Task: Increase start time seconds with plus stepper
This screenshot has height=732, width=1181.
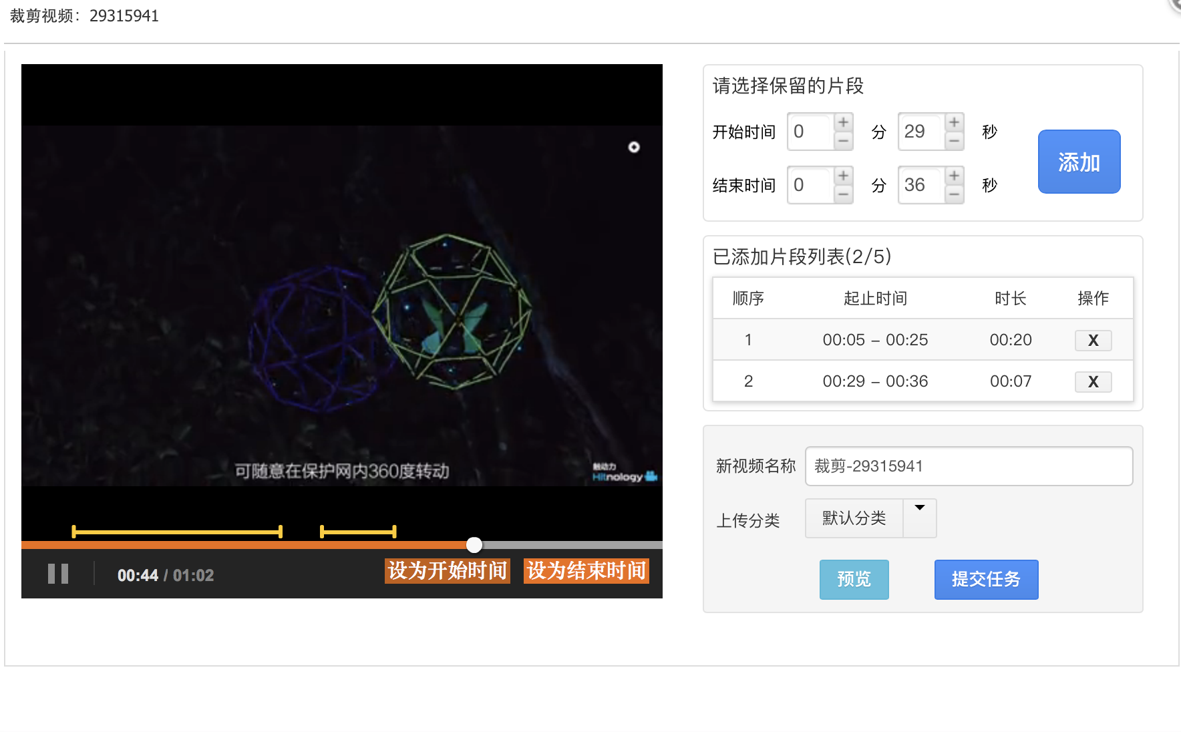Action: coord(955,122)
